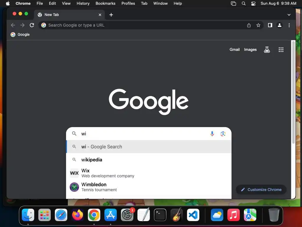This screenshot has height=227, width=302.
Task: Click the date and time in menu bar
Action: 278,4
